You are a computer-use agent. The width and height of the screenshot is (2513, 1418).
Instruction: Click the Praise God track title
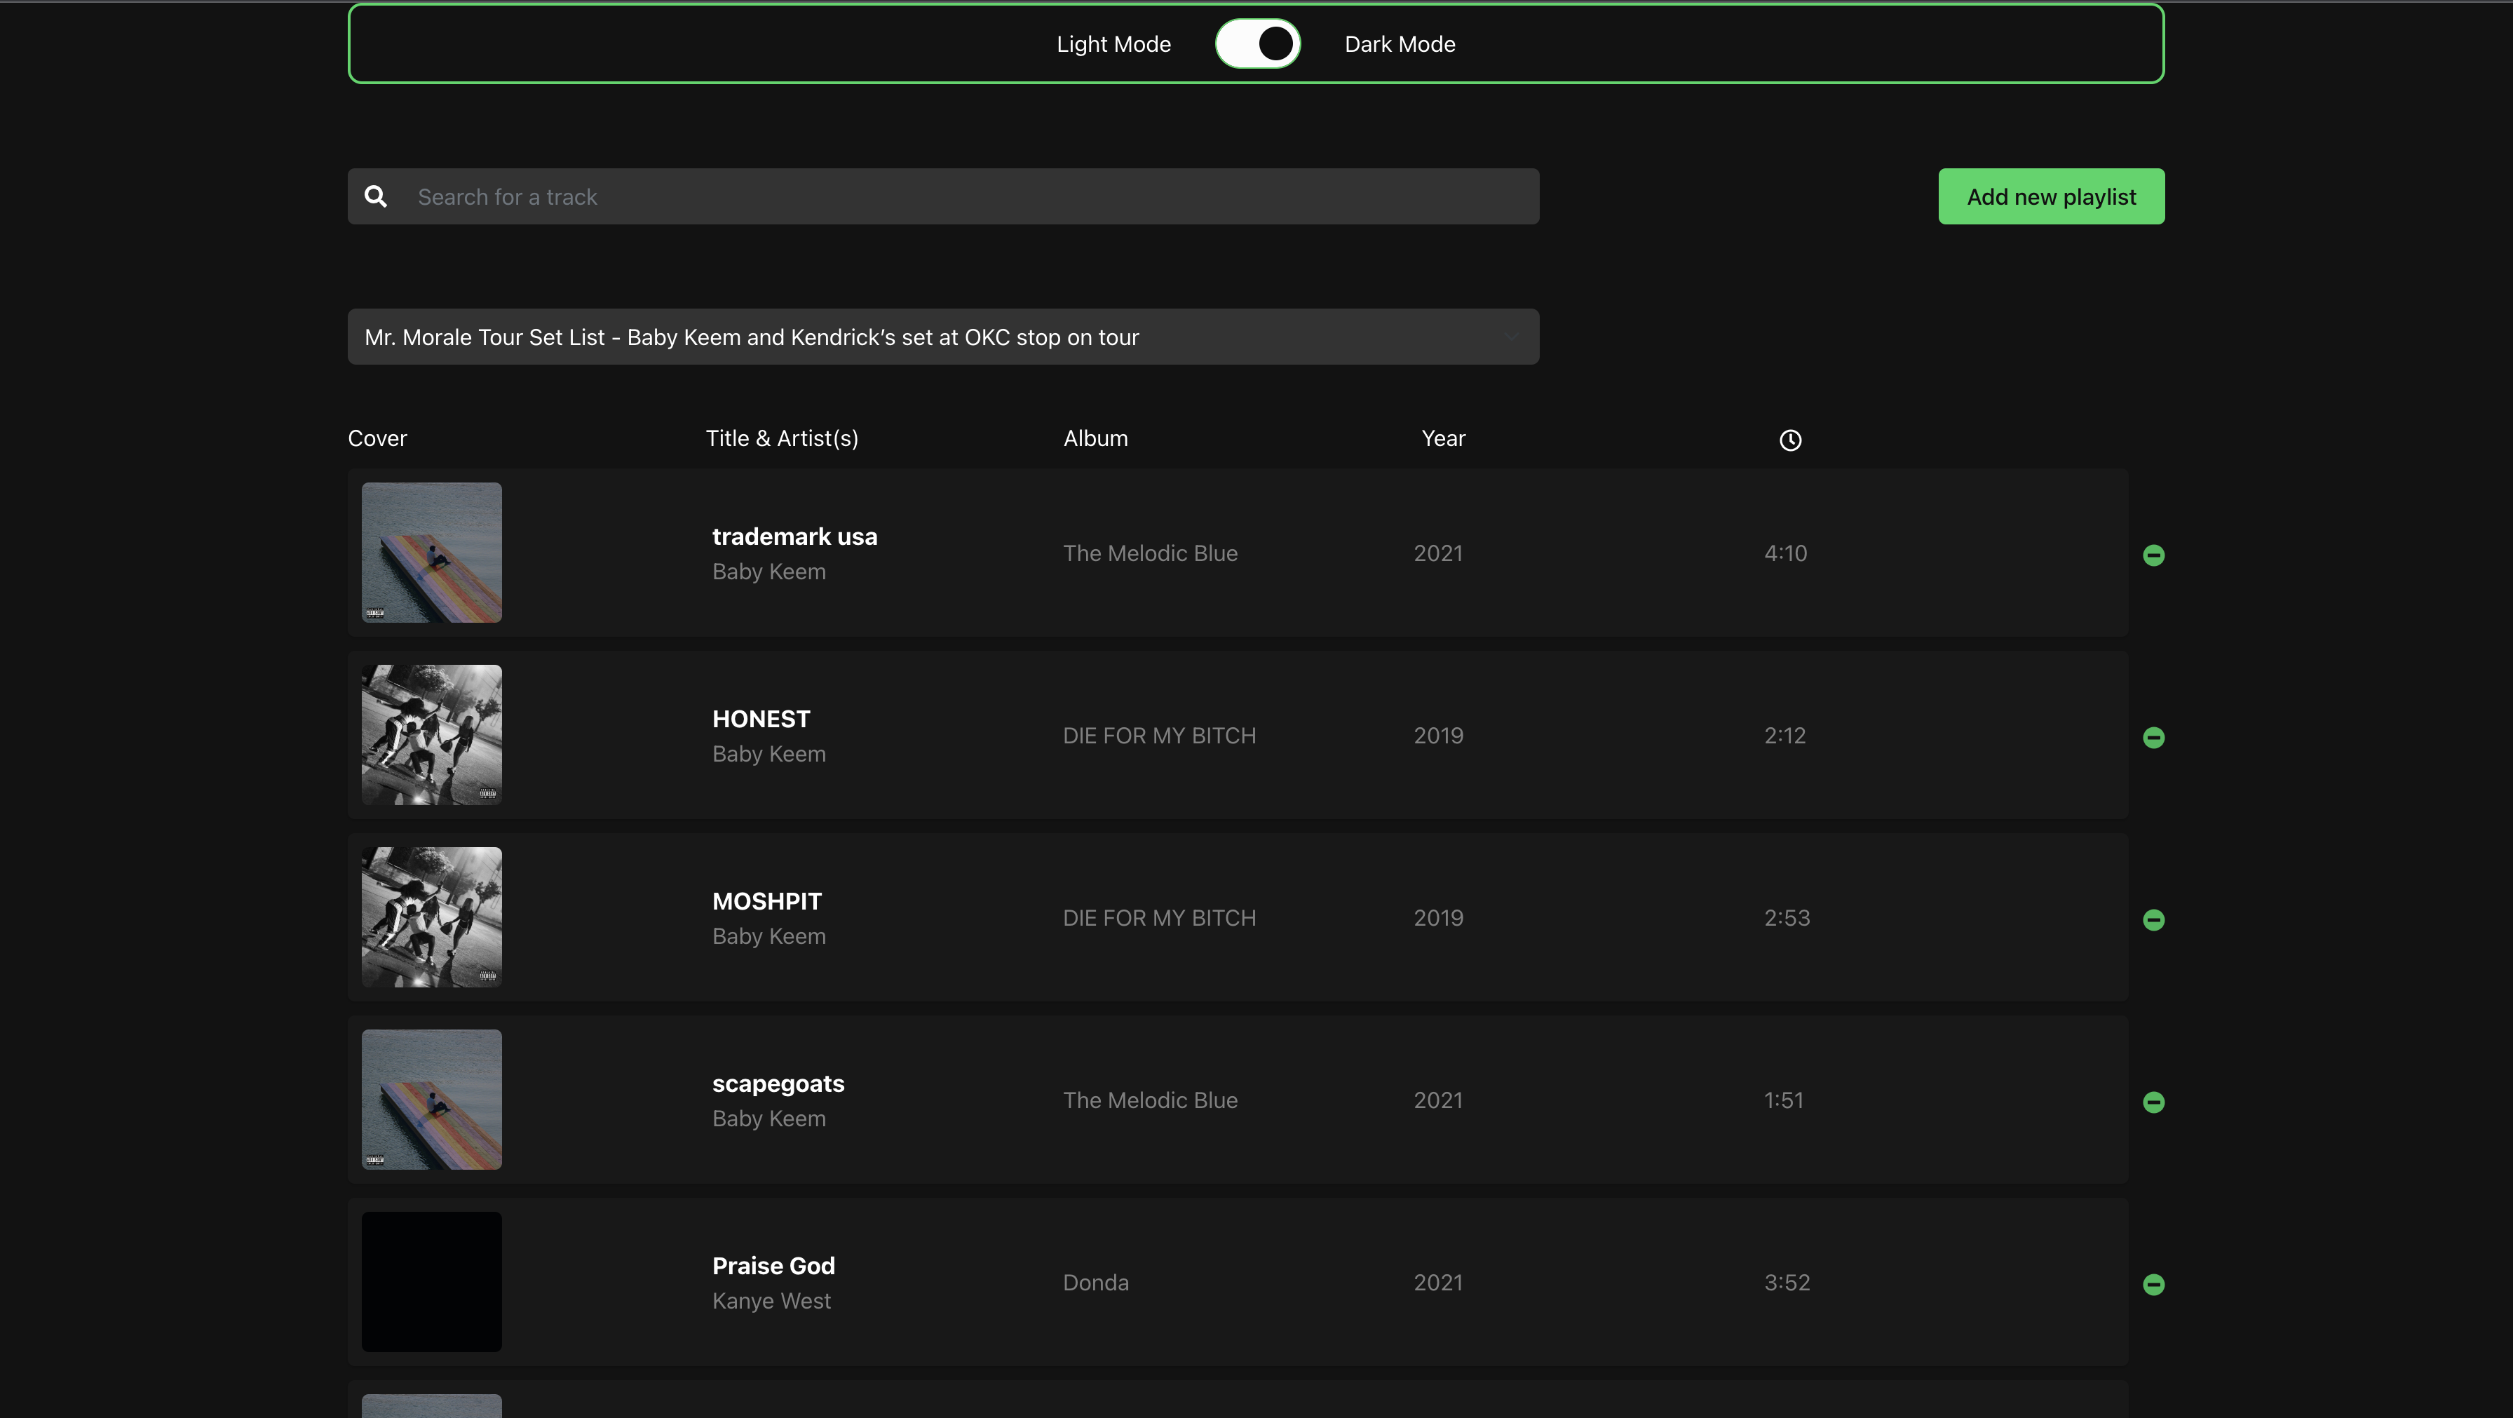(773, 1266)
